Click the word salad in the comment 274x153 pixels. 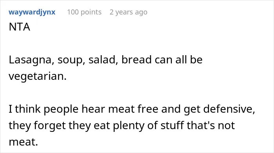[101, 60]
